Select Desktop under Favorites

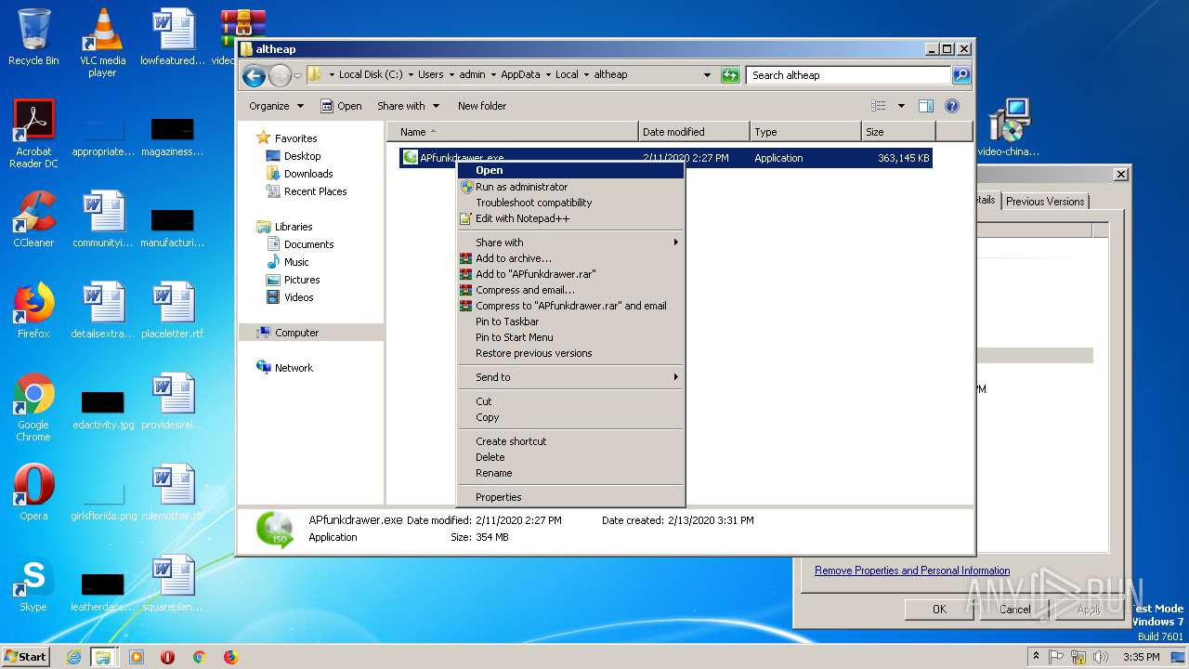point(302,156)
